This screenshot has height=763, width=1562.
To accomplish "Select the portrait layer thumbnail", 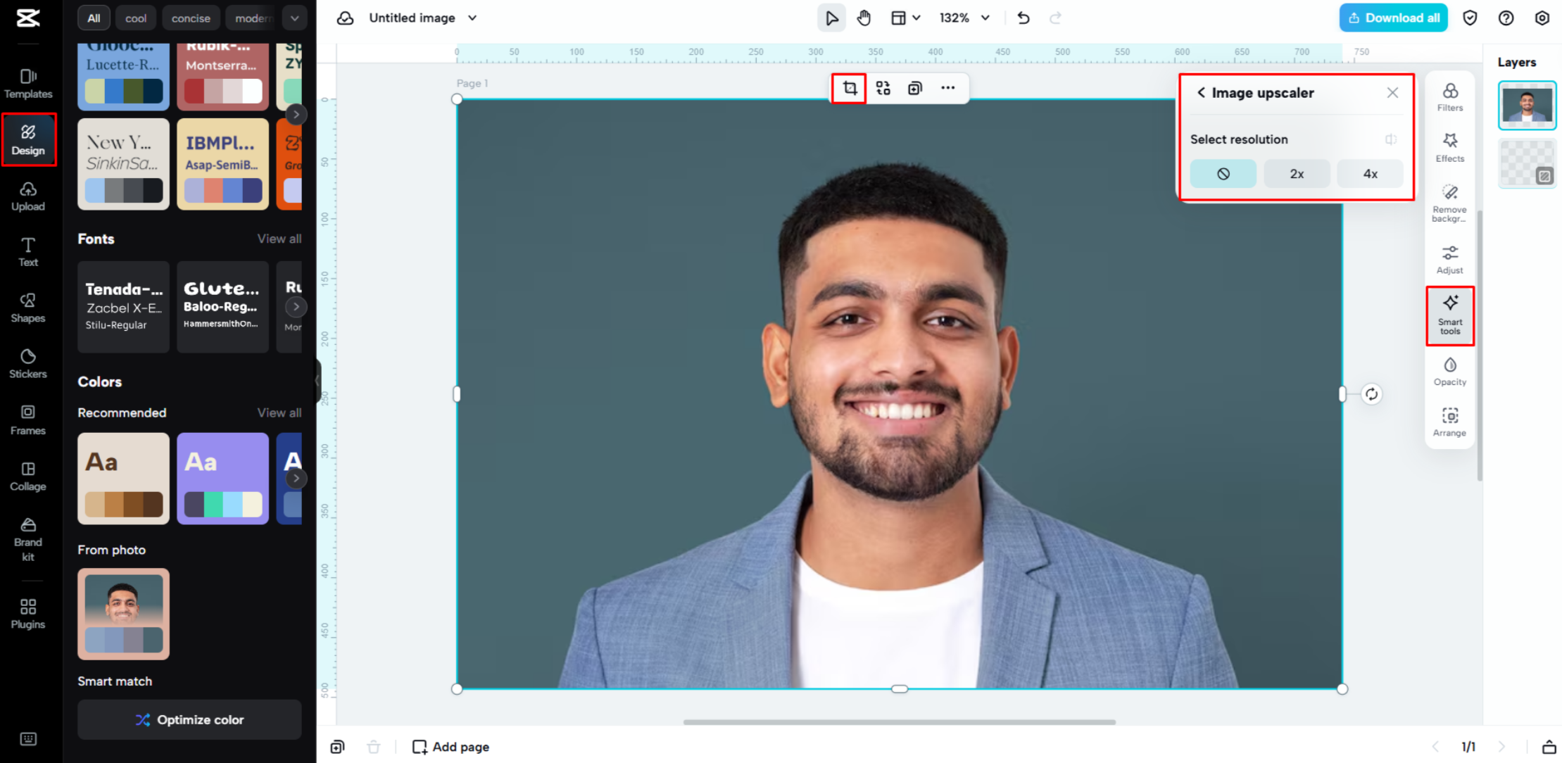I will click(x=1526, y=106).
